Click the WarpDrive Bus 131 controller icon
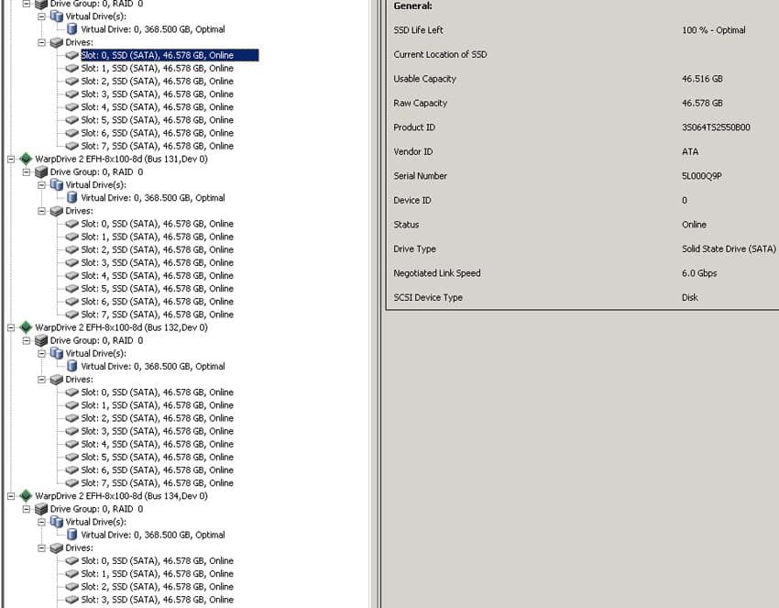The height and width of the screenshot is (608, 779). click(26, 159)
